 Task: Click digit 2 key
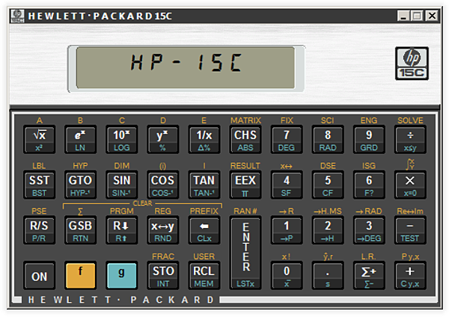click(x=328, y=230)
